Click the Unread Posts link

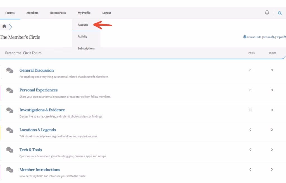(254, 37)
